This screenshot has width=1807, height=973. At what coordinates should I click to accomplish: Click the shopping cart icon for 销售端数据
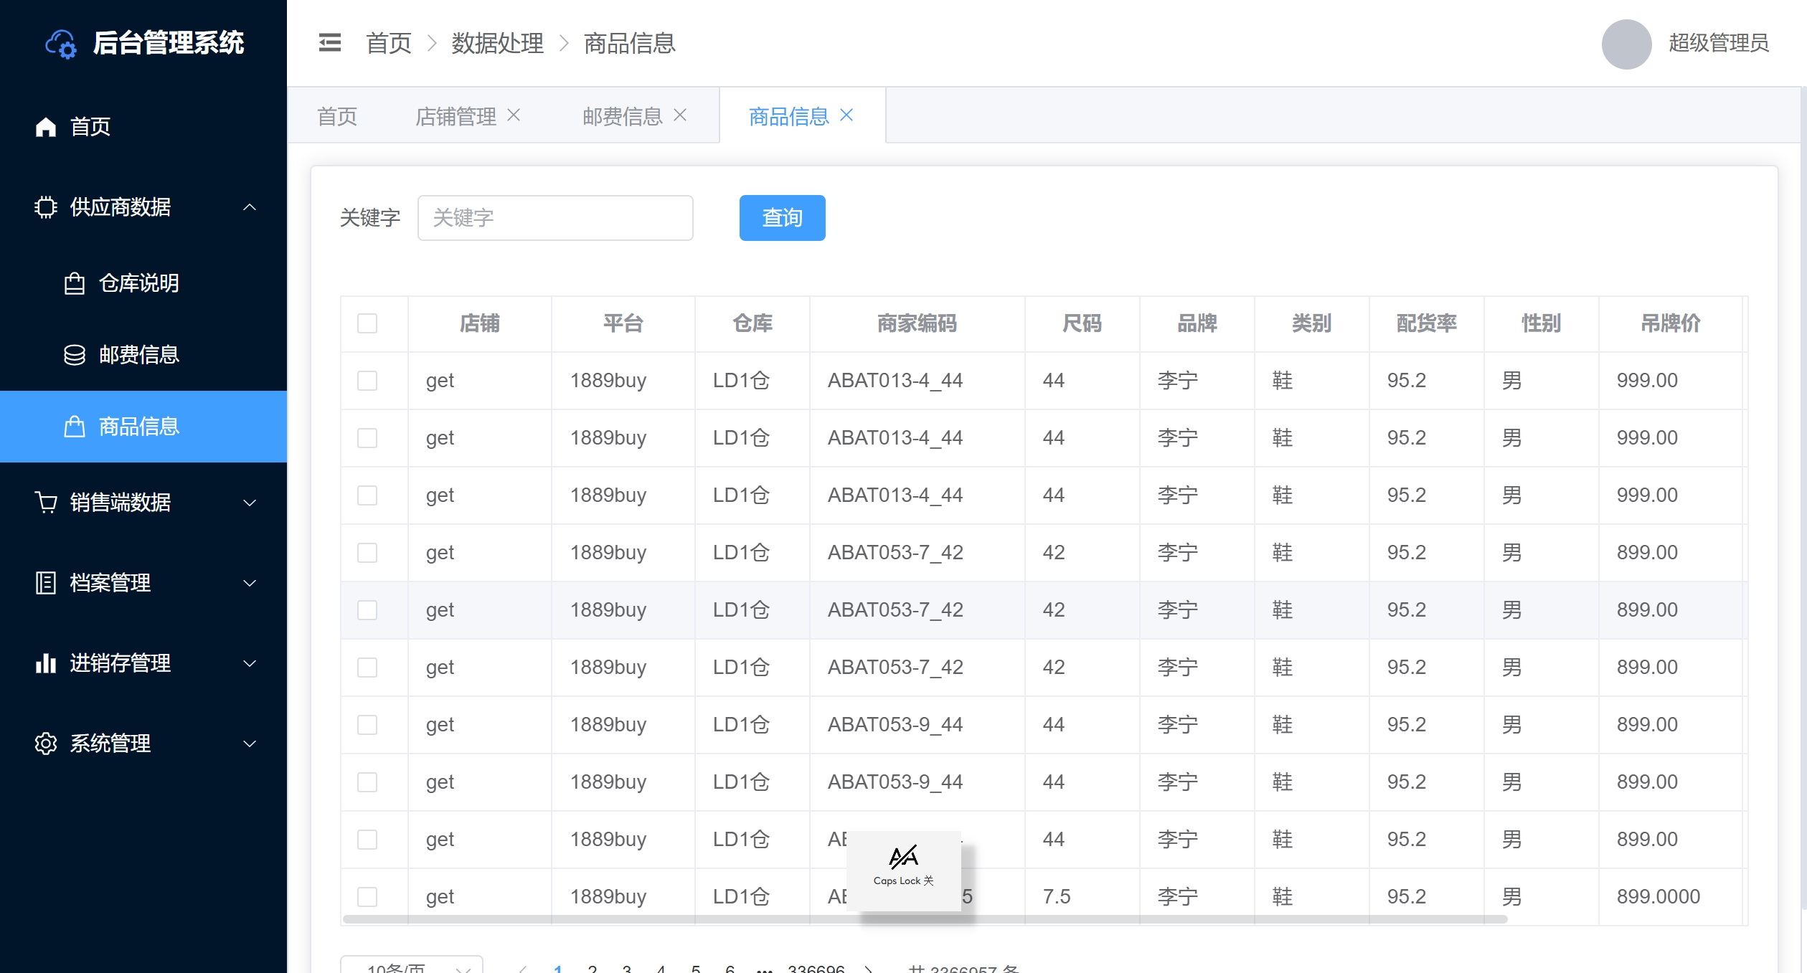(46, 503)
